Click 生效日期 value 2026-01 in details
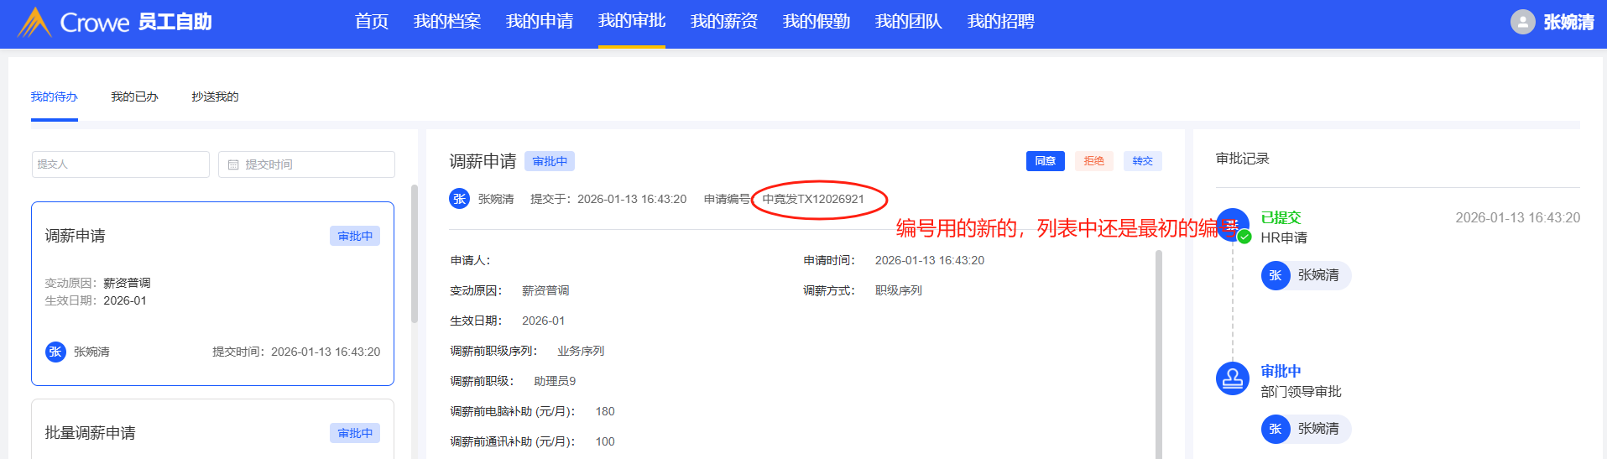 pos(543,321)
